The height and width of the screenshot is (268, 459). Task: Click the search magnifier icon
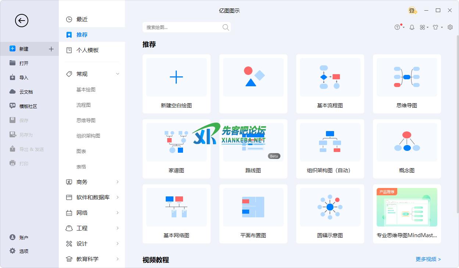[226, 27]
